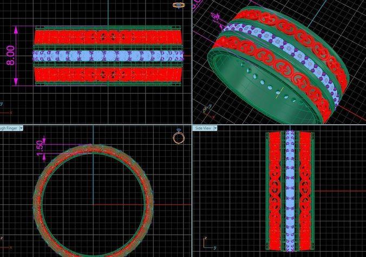Image resolution: width=366 pixels, height=257 pixels.
Task: Select the 8.00 width dimension text
Action: (x=11, y=55)
